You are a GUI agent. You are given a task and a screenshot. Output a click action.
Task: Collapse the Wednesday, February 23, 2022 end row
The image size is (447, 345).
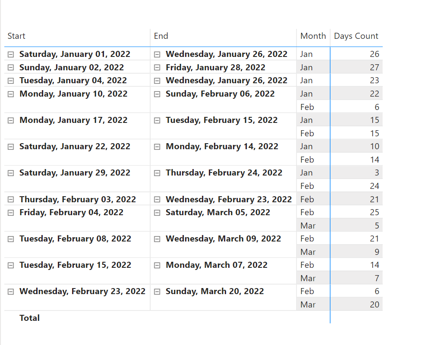point(157,199)
